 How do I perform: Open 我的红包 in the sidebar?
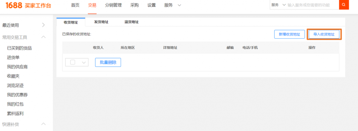coord(15,104)
